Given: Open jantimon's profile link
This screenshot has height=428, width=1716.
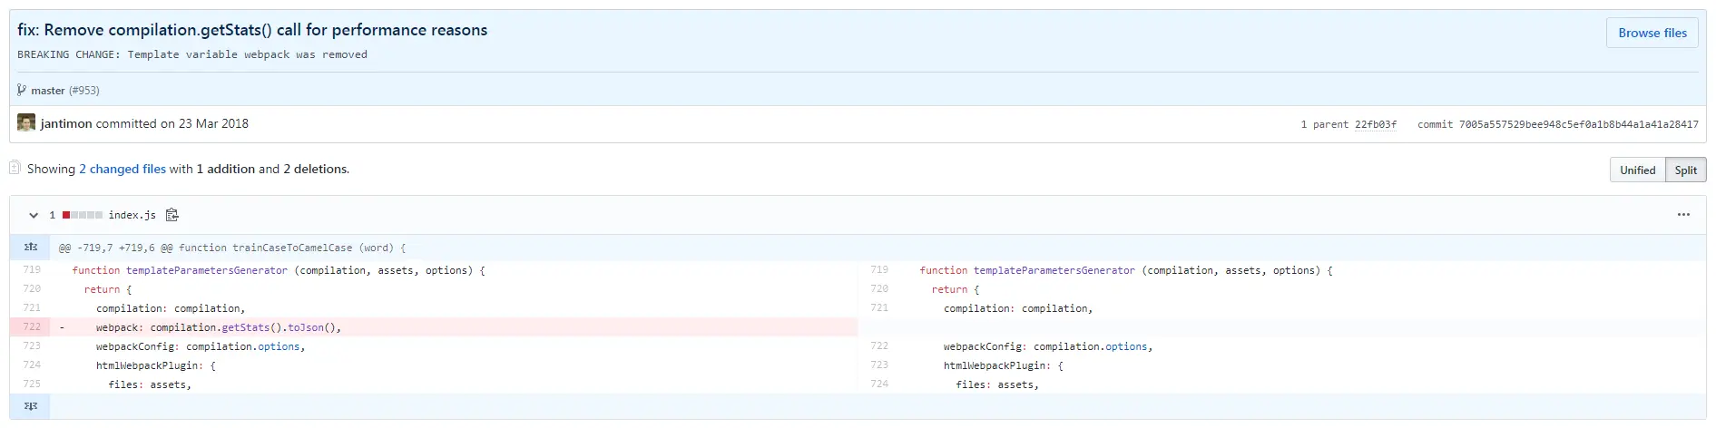Looking at the screenshot, I should click(66, 123).
